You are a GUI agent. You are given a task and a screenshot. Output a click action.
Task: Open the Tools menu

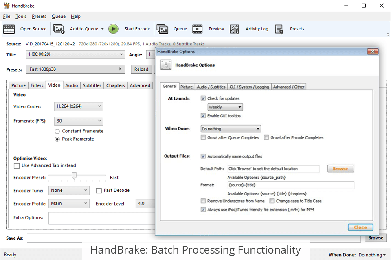(21, 16)
